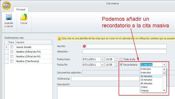
Task: Click the red error icon beside Asunto
Action: coord(84,46)
